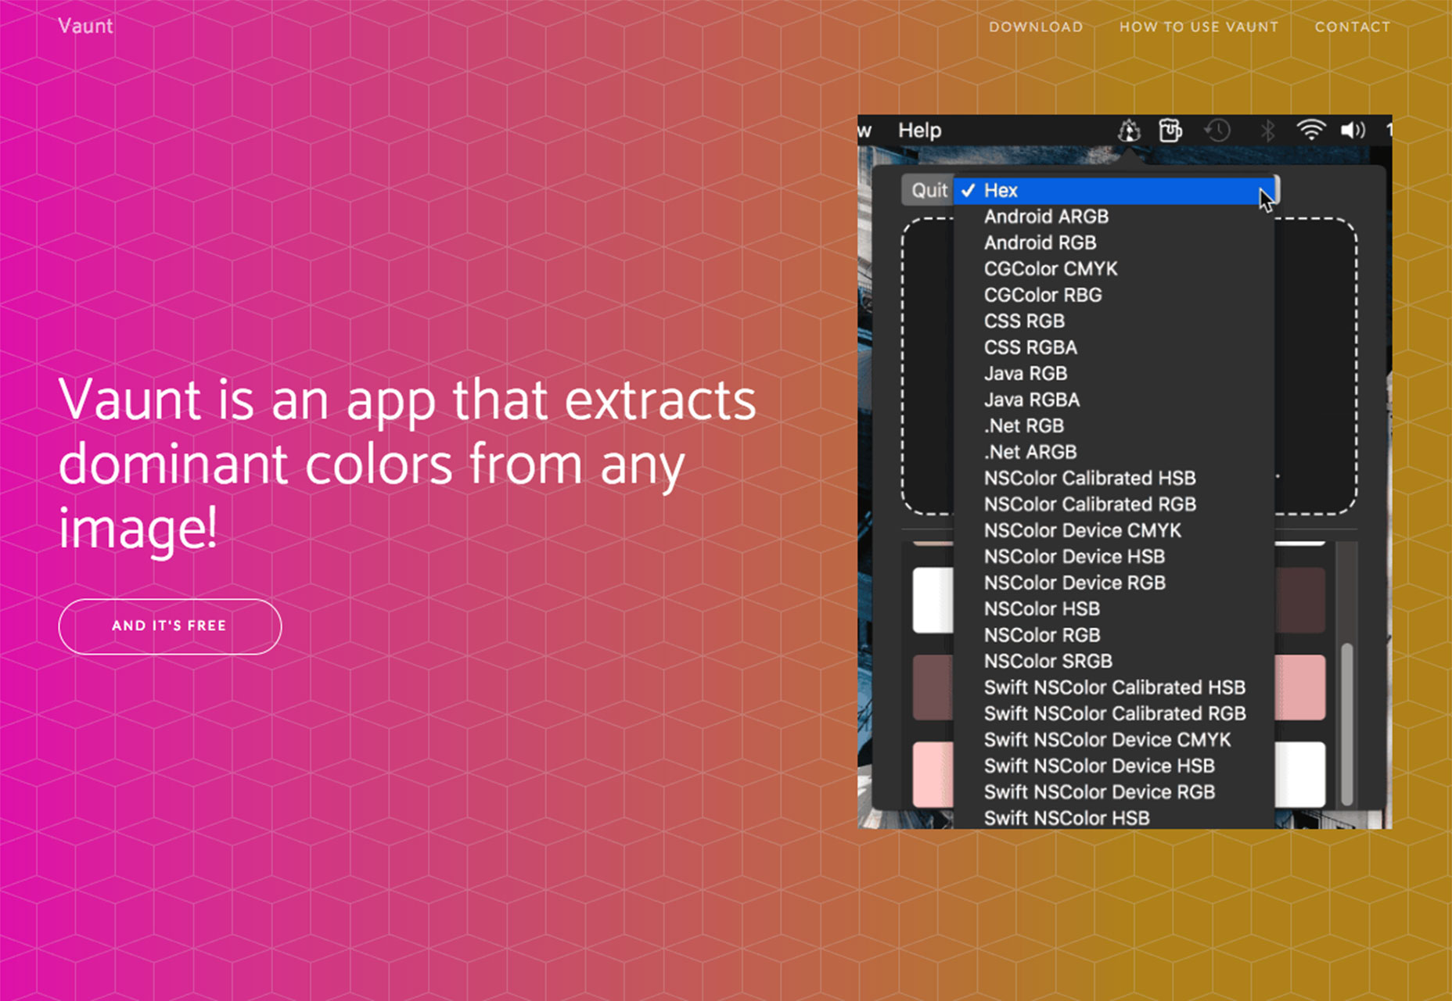This screenshot has width=1452, height=1001.
Task: Choose Swift NSColor Calibrated HSB
Action: coord(1114,688)
